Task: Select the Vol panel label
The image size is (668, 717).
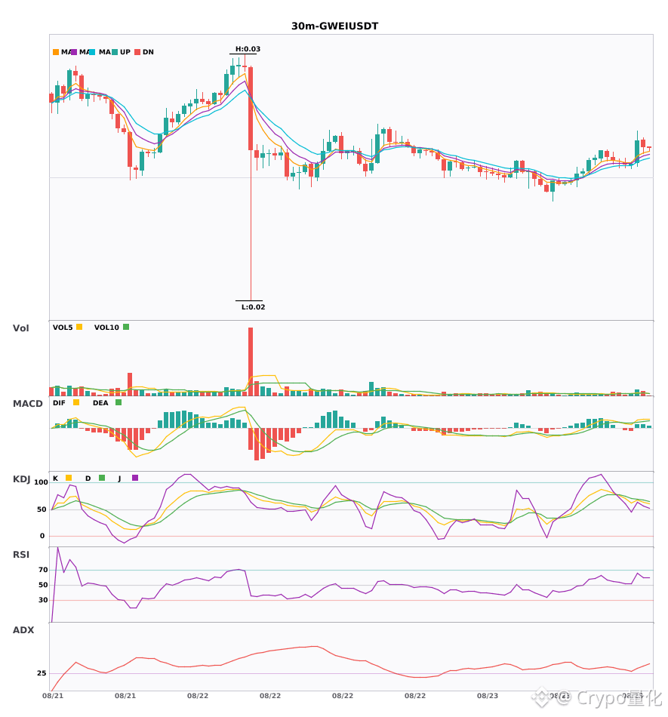Action: 20,328
